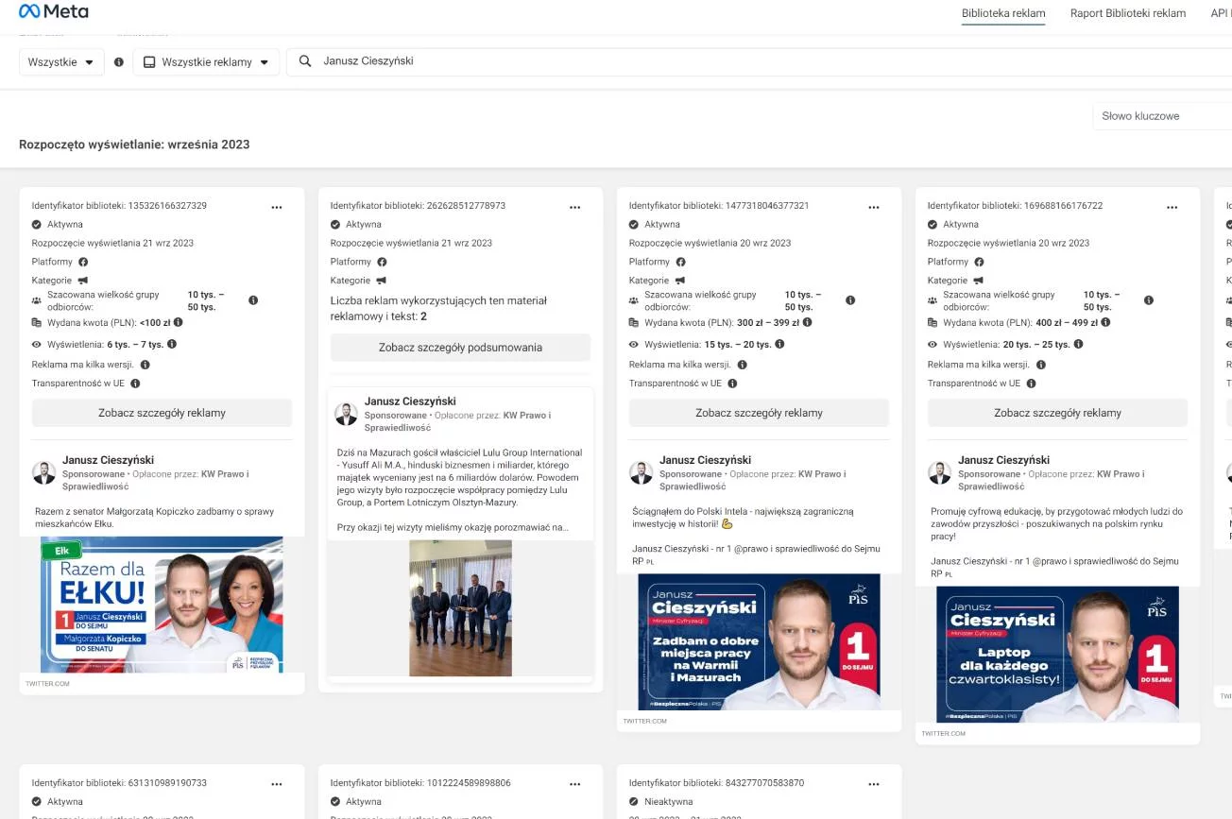Click Janusz Cieszyński avatar in Intel ad
1232x819 pixels.
point(642,472)
